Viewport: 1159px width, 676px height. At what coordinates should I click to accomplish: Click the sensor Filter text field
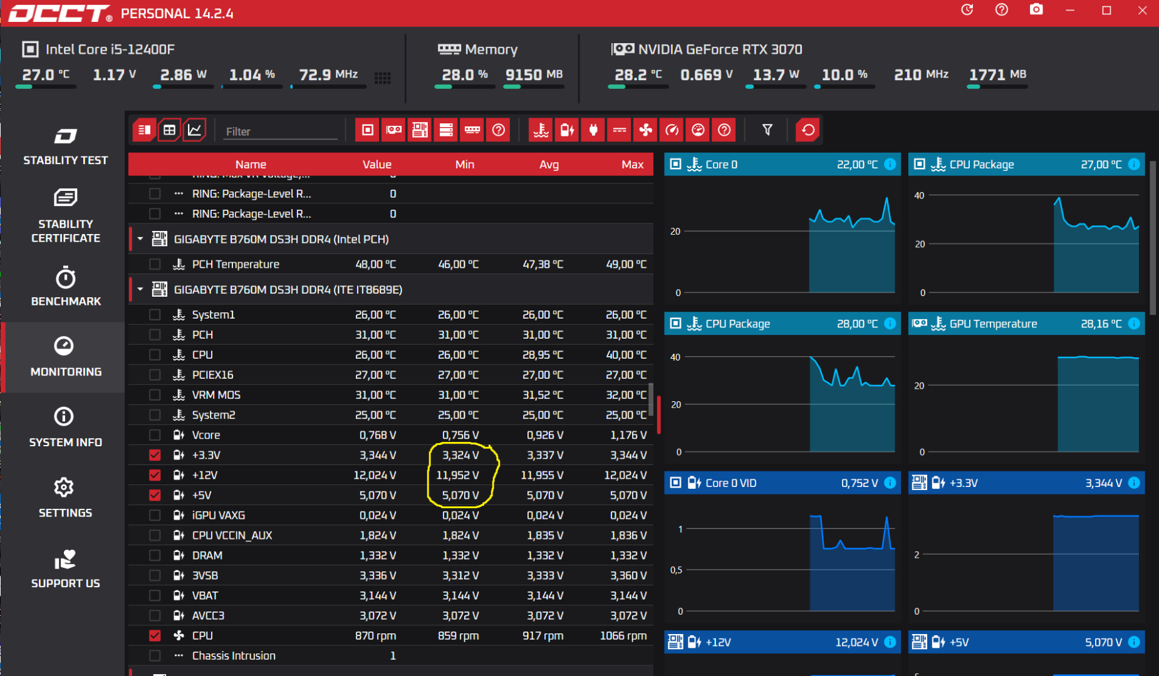pyautogui.click(x=281, y=131)
